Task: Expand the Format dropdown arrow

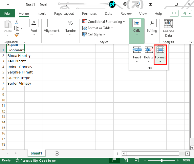Action: tap(160, 62)
